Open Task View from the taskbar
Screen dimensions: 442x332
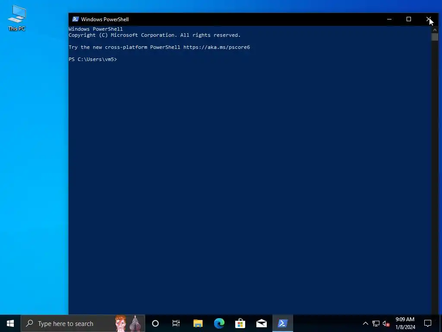[x=176, y=323]
